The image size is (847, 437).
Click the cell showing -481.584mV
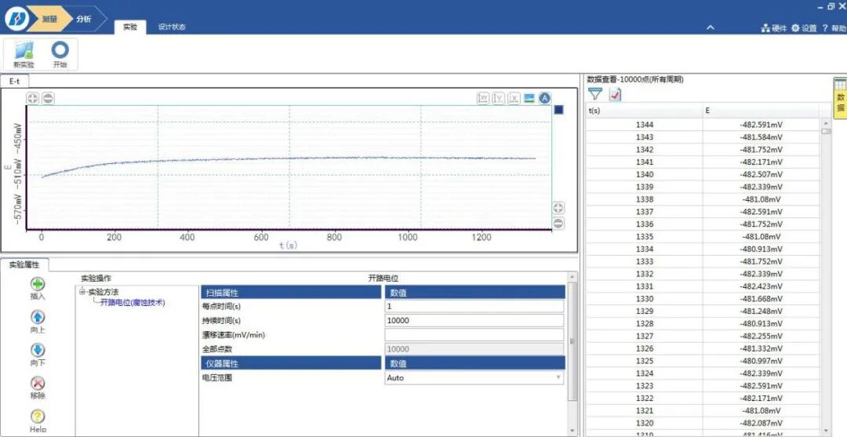coord(761,137)
